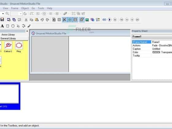
Task: Click the Fade - Dissolve3 action value
Action: [x=162, y=45]
